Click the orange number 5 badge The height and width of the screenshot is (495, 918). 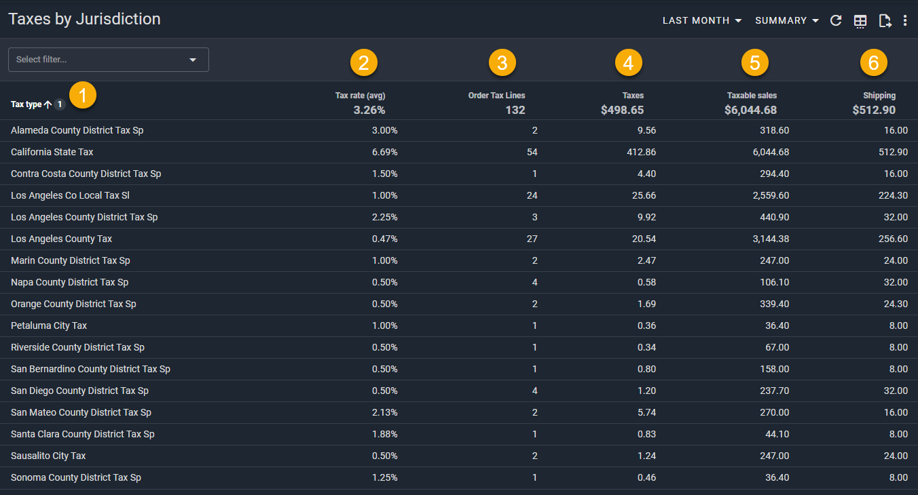click(754, 63)
